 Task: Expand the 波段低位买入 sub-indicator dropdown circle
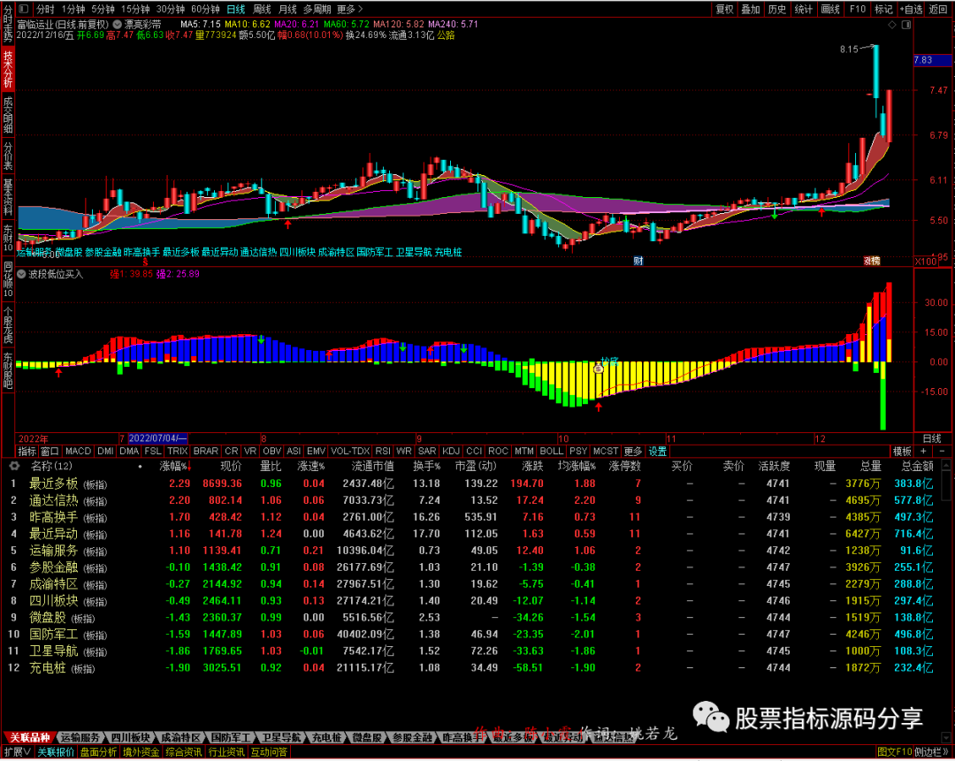(x=21, y=275)
